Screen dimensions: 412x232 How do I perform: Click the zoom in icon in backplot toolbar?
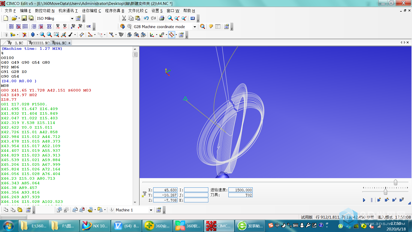click(x=42, y=35)
